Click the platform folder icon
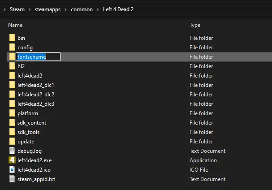 click(12, 113)
